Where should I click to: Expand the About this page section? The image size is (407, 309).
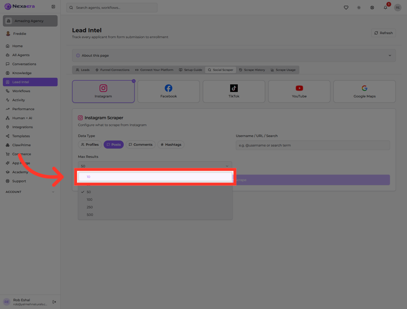(x=234, y=56)
